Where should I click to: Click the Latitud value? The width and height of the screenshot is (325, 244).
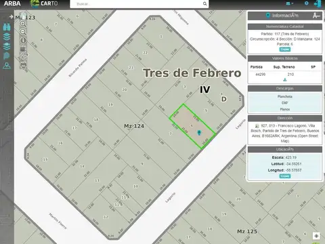(x=293, y=164)
